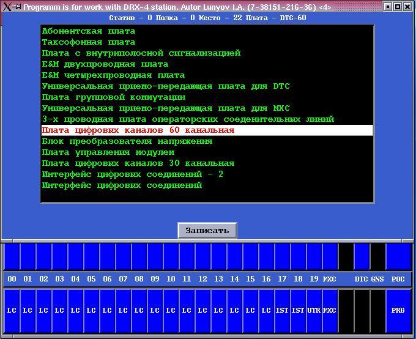Click the upper slot above label 09
416x339 pixels.
point(155,257)
